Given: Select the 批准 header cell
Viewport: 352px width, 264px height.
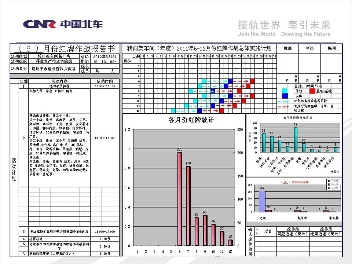Looking at the screenshot, I should pyautogui.click(x=287, y=48).
